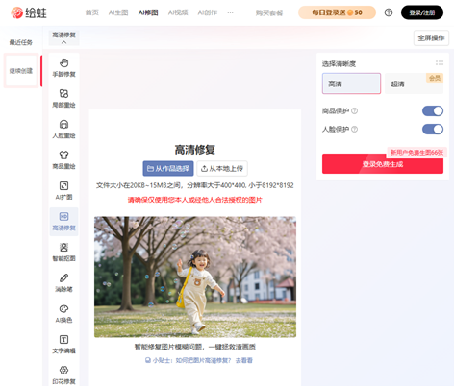Select the 文字编辑 text edit tool
The width and height of the screenshot is (454, 386).
click(63, 345)
